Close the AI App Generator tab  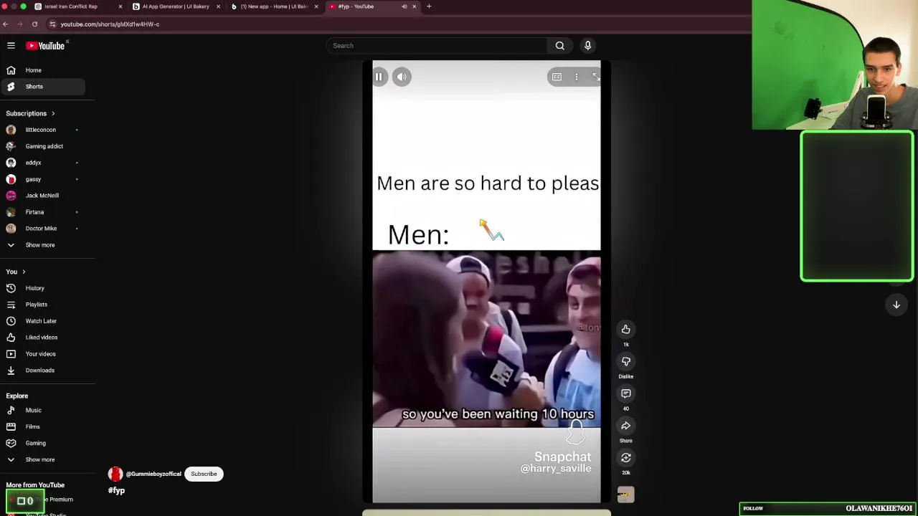click(218, 6)
